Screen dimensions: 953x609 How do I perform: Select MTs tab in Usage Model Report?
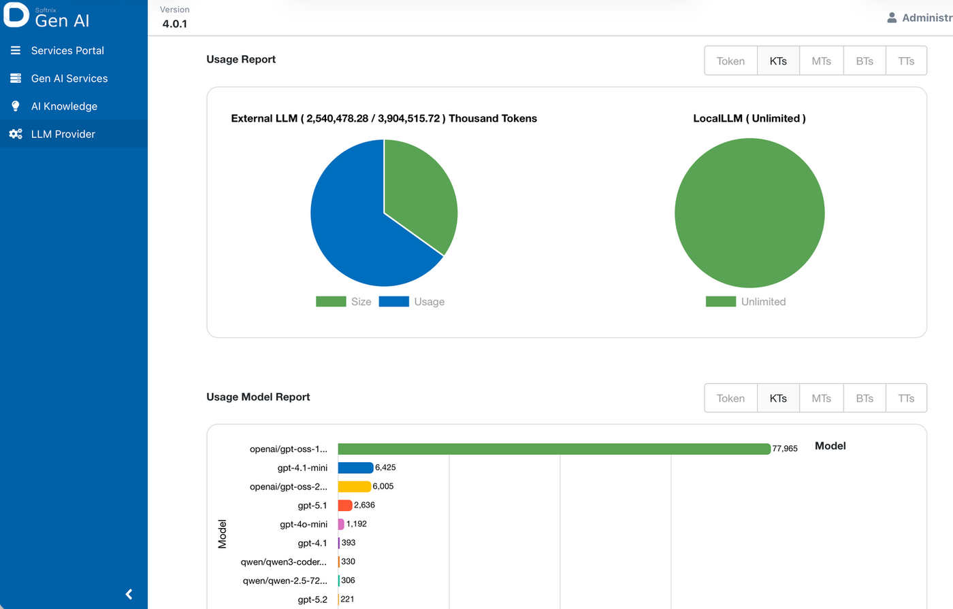pyautogui.click(x=822, y=398)
